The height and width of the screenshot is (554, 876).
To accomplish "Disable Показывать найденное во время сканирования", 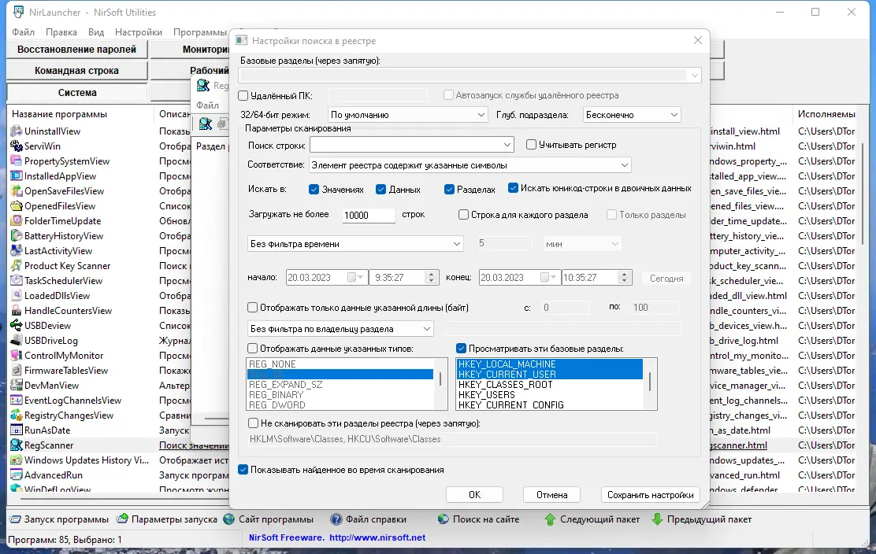I will pos(243,469).
